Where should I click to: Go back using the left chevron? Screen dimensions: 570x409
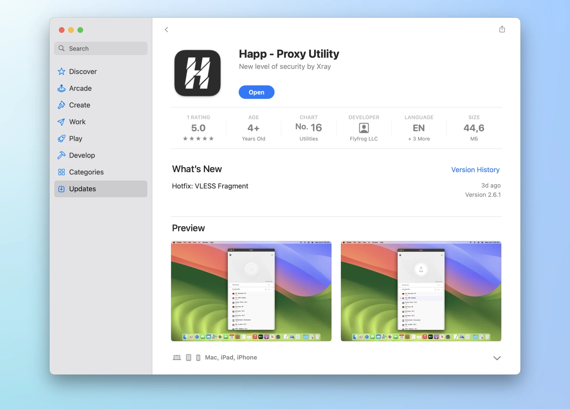pyautogui.click(x=166, y=30)
